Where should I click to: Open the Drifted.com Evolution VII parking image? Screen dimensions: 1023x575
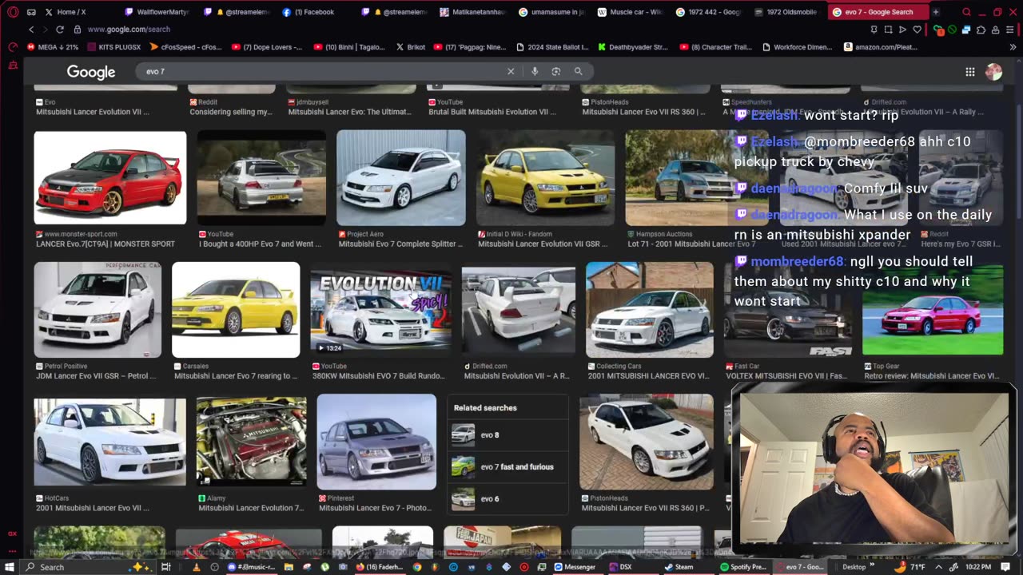coord(519,310)
